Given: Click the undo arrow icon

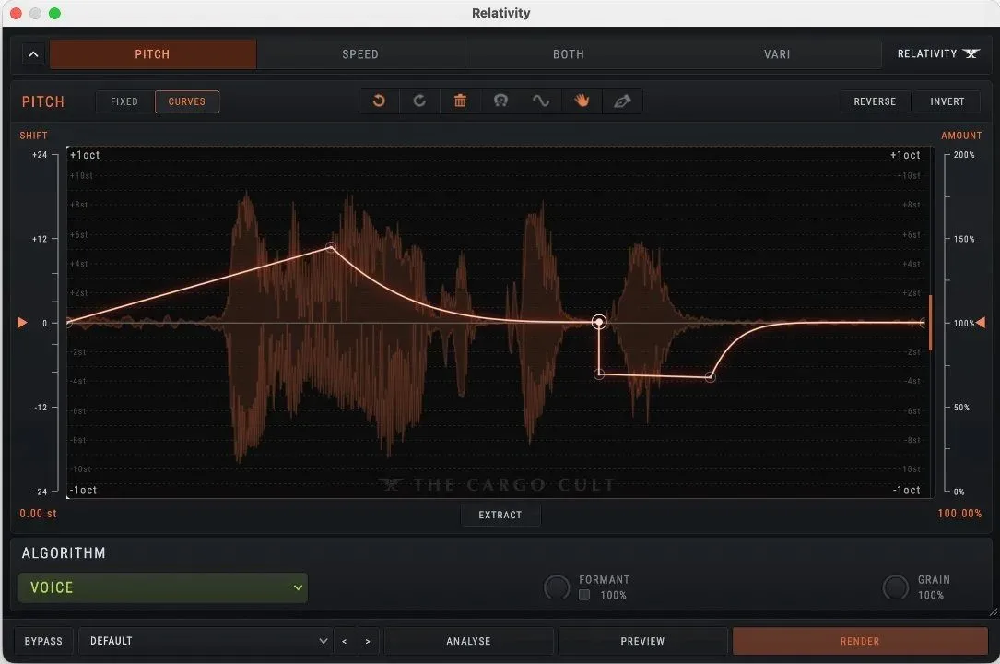Looking at the screenshot, I should pyautogui.click(x=379, y=101).
